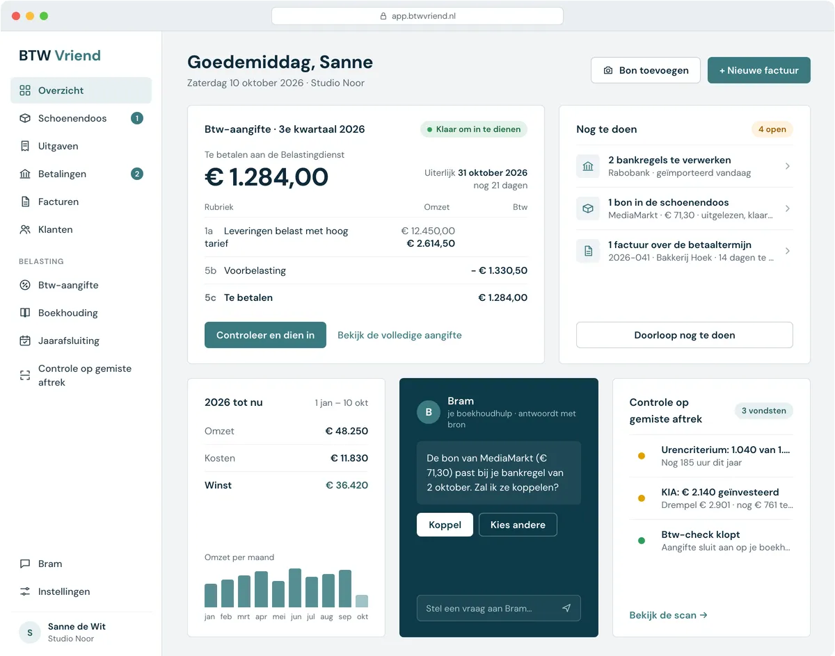Open Klanten menu item
The width and height of the screenshot is (835, 656).
coord(81,229)
